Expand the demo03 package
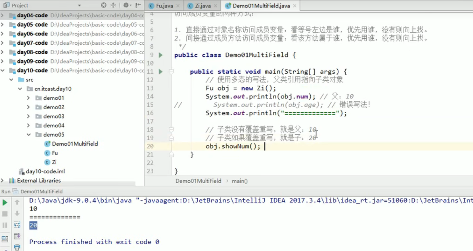 coord(29,116)
